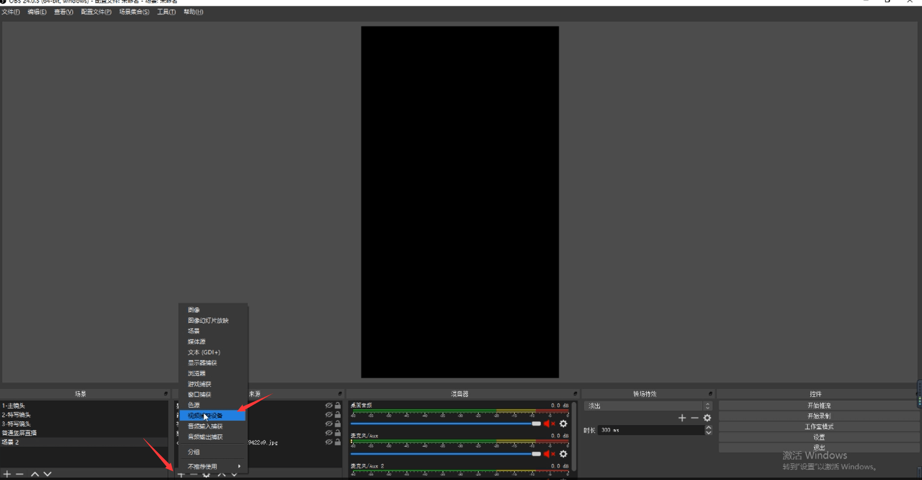The width and height of the screenshot is (922, 480).
Task: Undock the 场景 panel via float icon
Action: [166, 394]
